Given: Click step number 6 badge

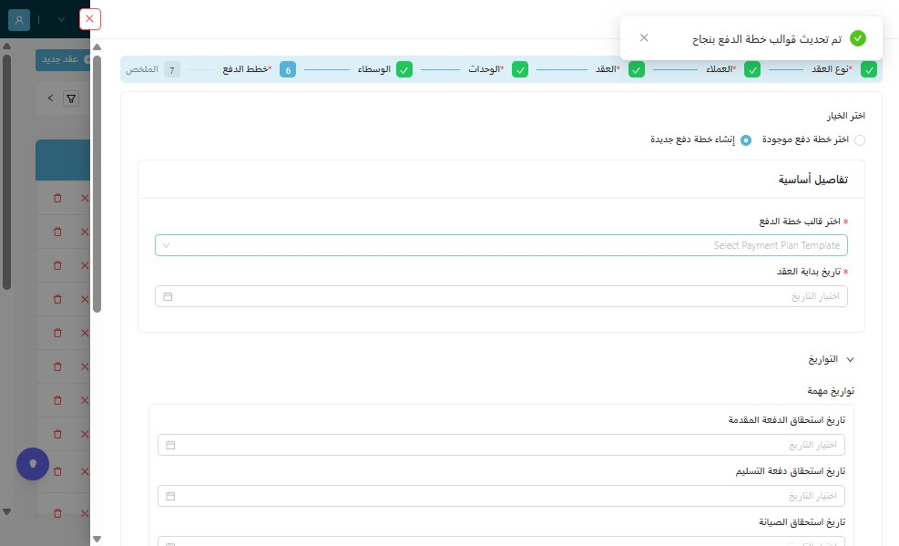Looking at the screenshot, I should (x=288, y=69).
